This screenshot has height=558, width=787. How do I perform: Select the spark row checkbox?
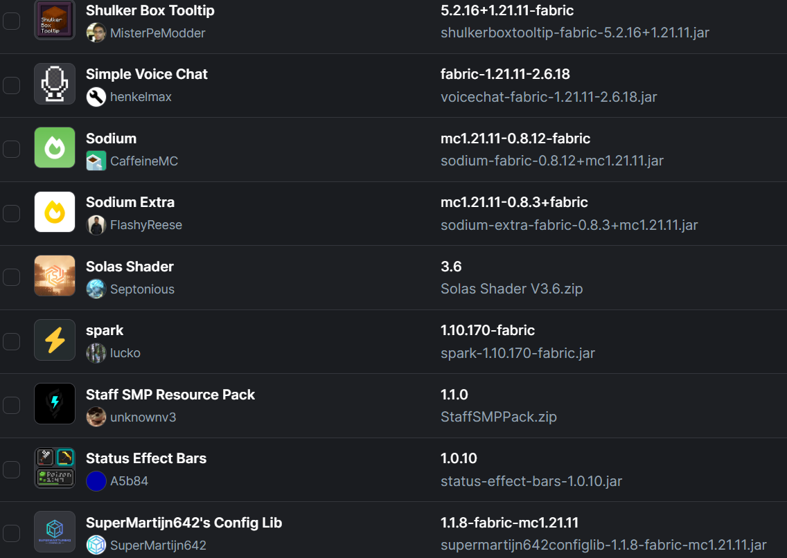tap(12, 341)
